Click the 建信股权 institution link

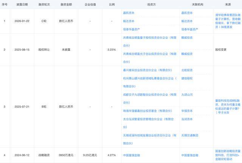[x=187, y=78]
